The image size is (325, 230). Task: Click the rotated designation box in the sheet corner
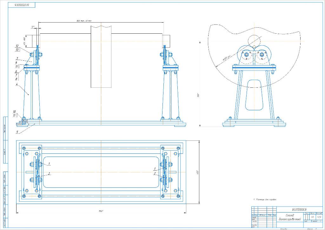coord(22,5)
